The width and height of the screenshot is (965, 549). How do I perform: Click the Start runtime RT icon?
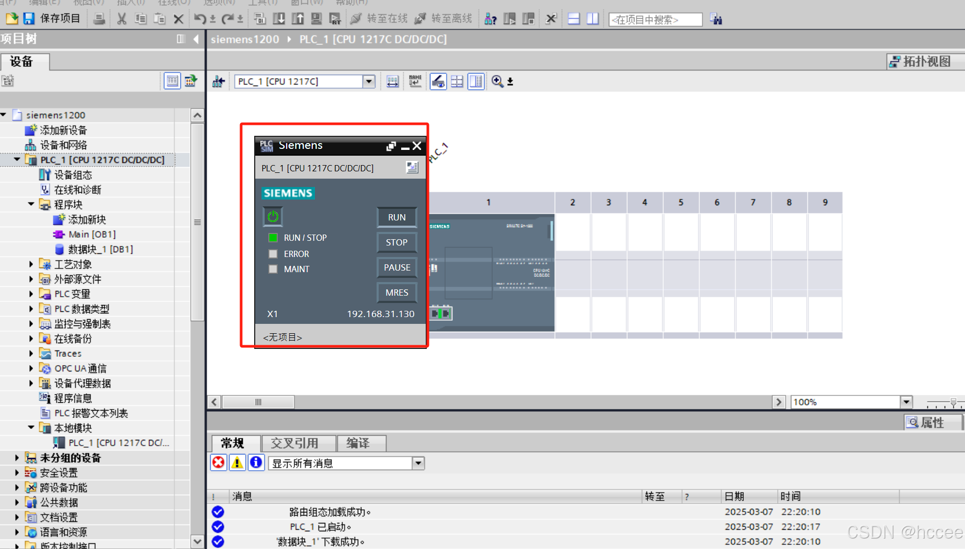pos(335,19)
